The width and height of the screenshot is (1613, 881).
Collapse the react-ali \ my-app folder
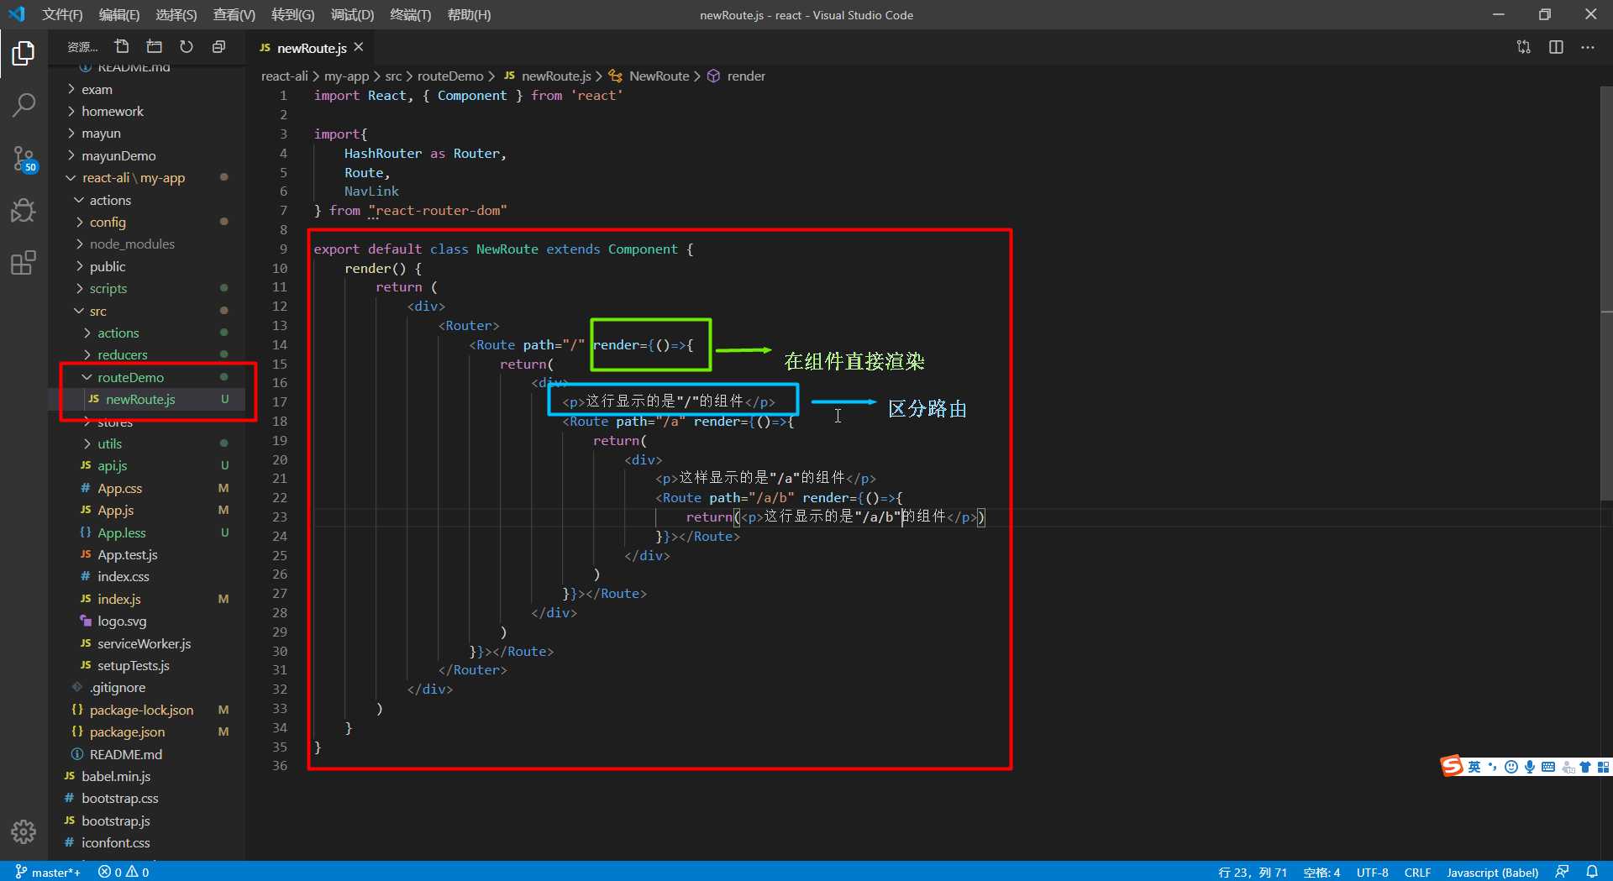point(147,177)
